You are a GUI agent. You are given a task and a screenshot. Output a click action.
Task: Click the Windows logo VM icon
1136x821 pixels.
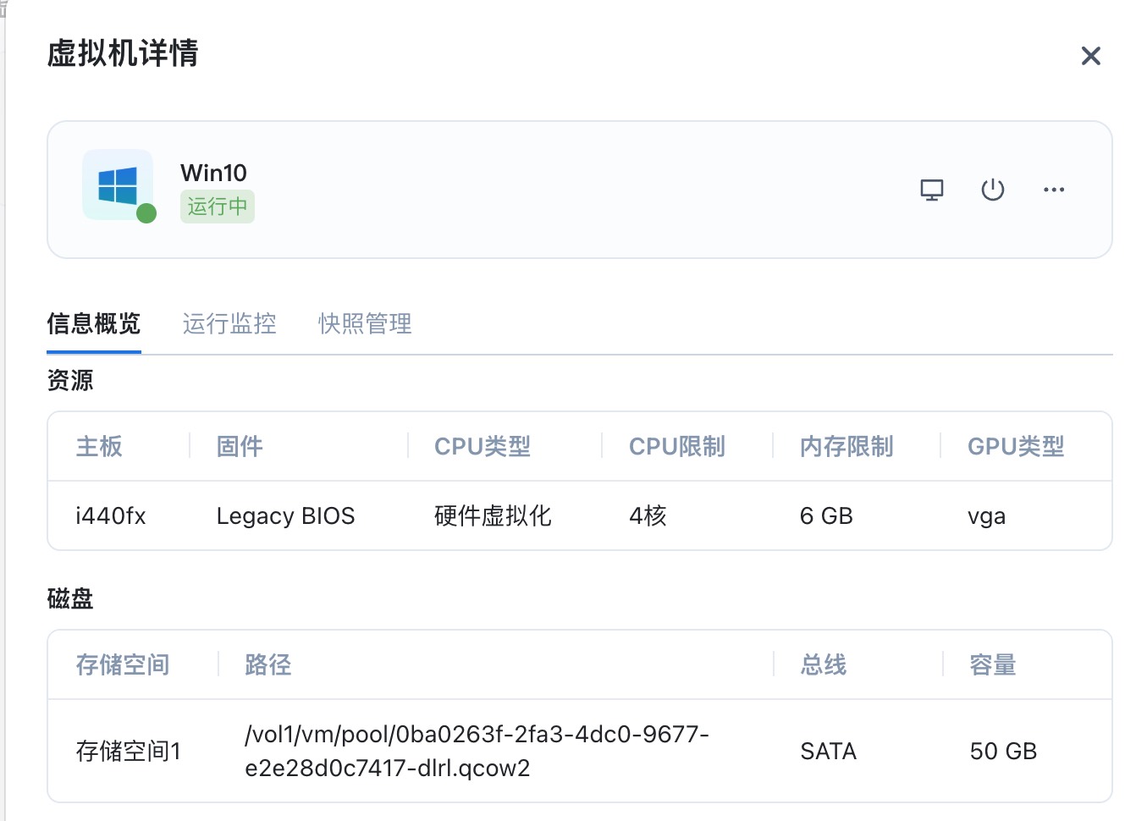(118, 185)
